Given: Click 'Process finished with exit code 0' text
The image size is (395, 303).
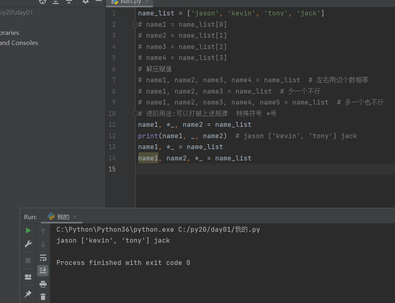Looking at the screenshot, I should point(123,263).
